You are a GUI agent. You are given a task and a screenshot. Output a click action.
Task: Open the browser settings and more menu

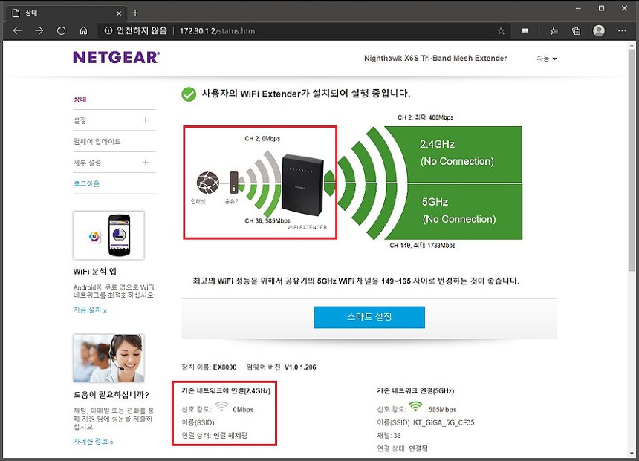[621, 30]
